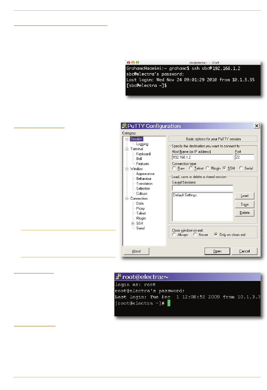This screenshot has width=267, height=390.
Task: Expand the SSH tree node
Action: pyautogui.click(x=133, y=223)
